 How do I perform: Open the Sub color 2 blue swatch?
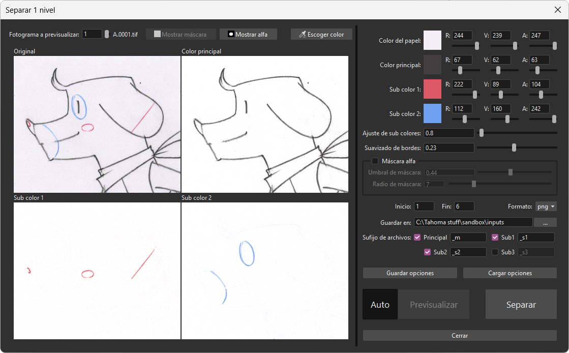432,113
